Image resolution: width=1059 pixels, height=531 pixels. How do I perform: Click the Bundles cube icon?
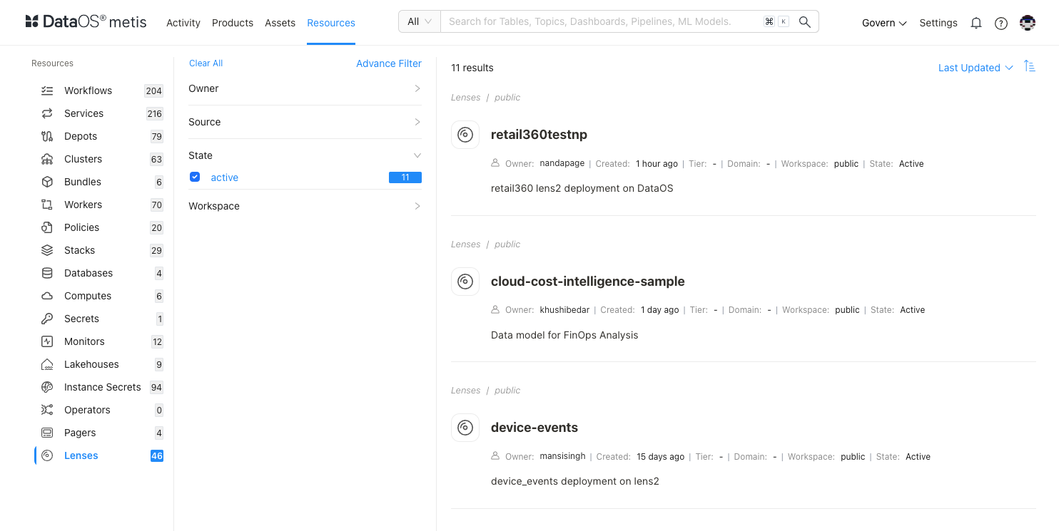47,182
